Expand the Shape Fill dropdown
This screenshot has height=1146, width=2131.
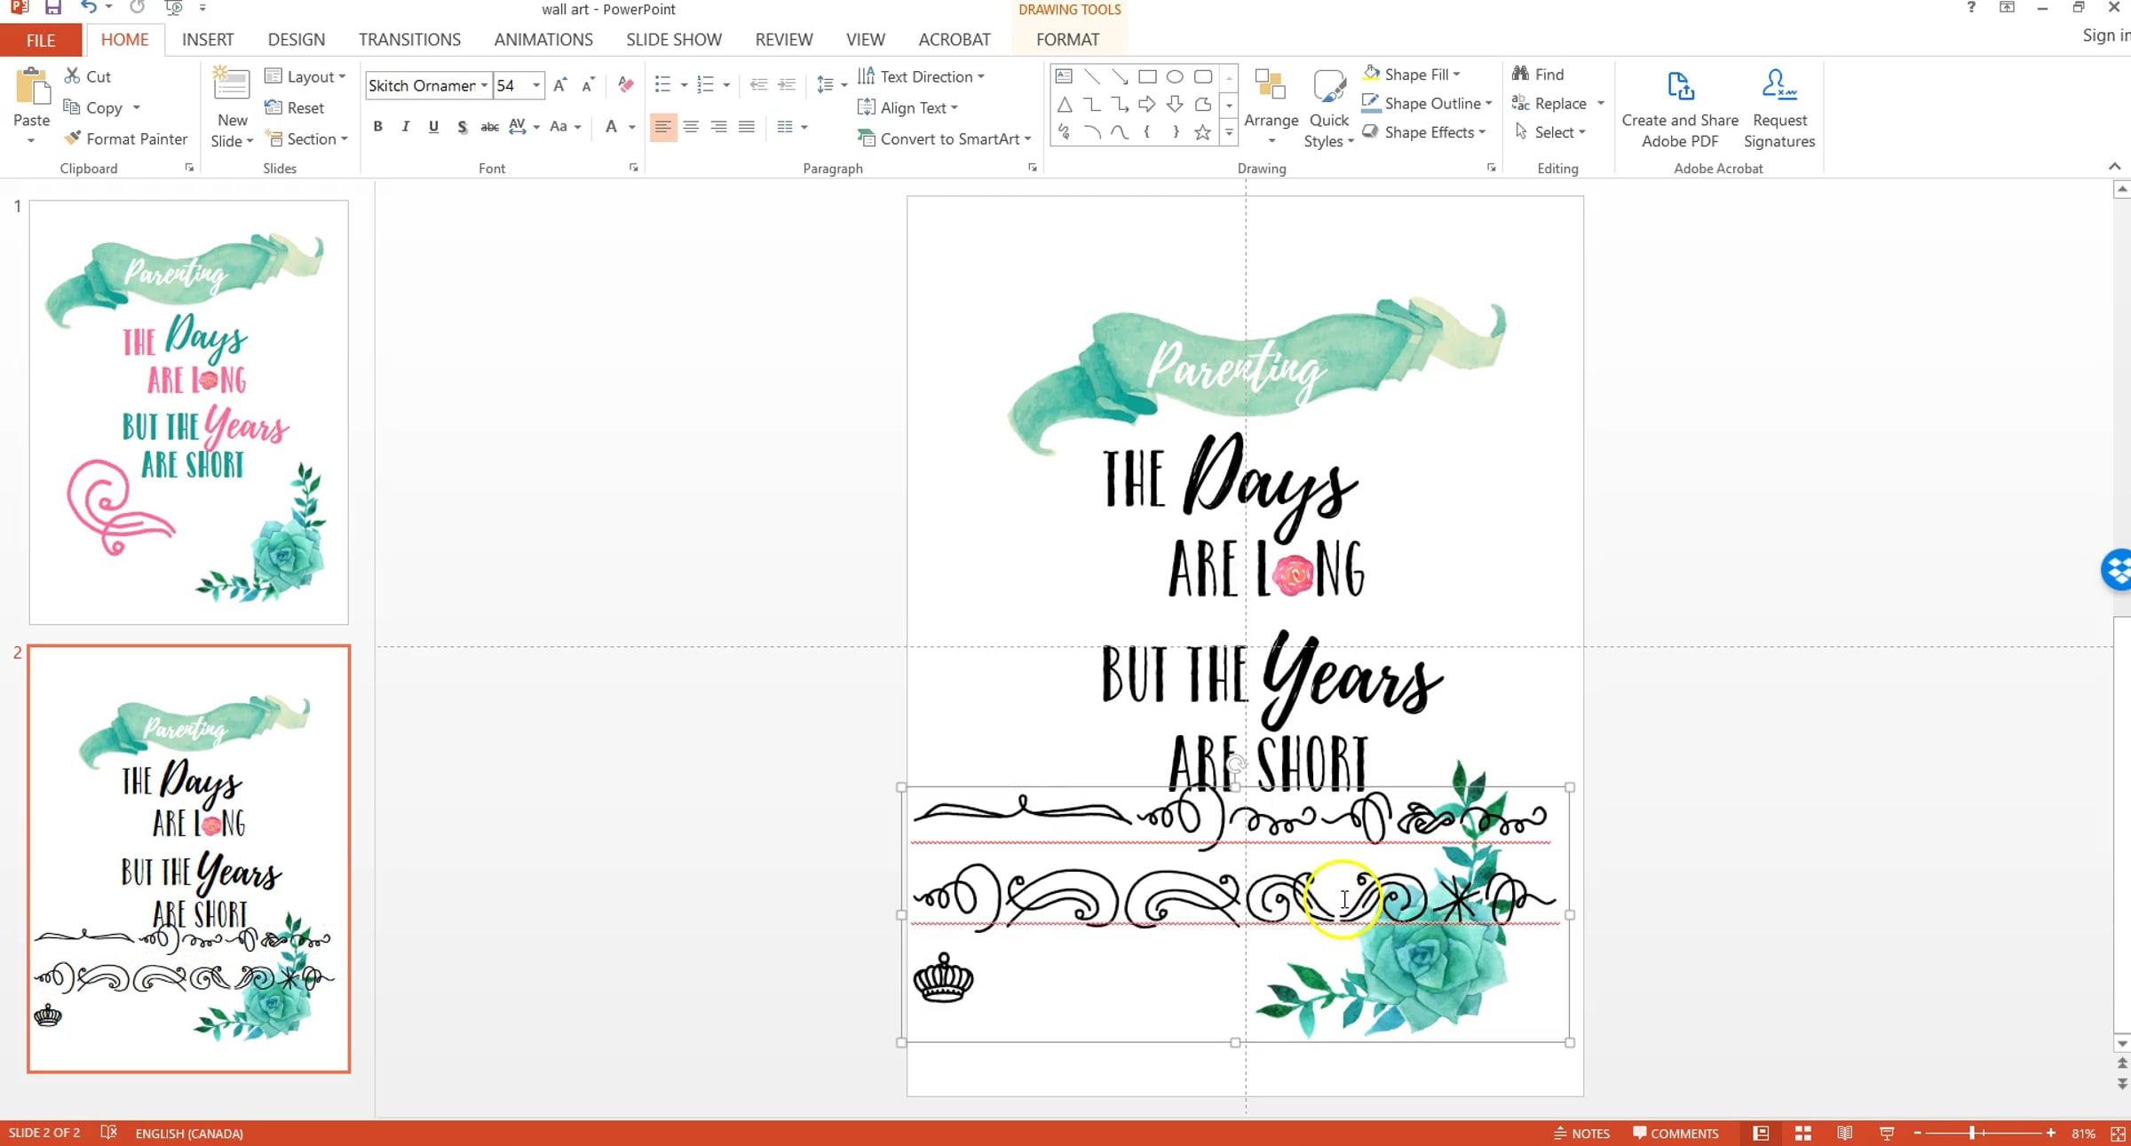[x=1456, y=75]
